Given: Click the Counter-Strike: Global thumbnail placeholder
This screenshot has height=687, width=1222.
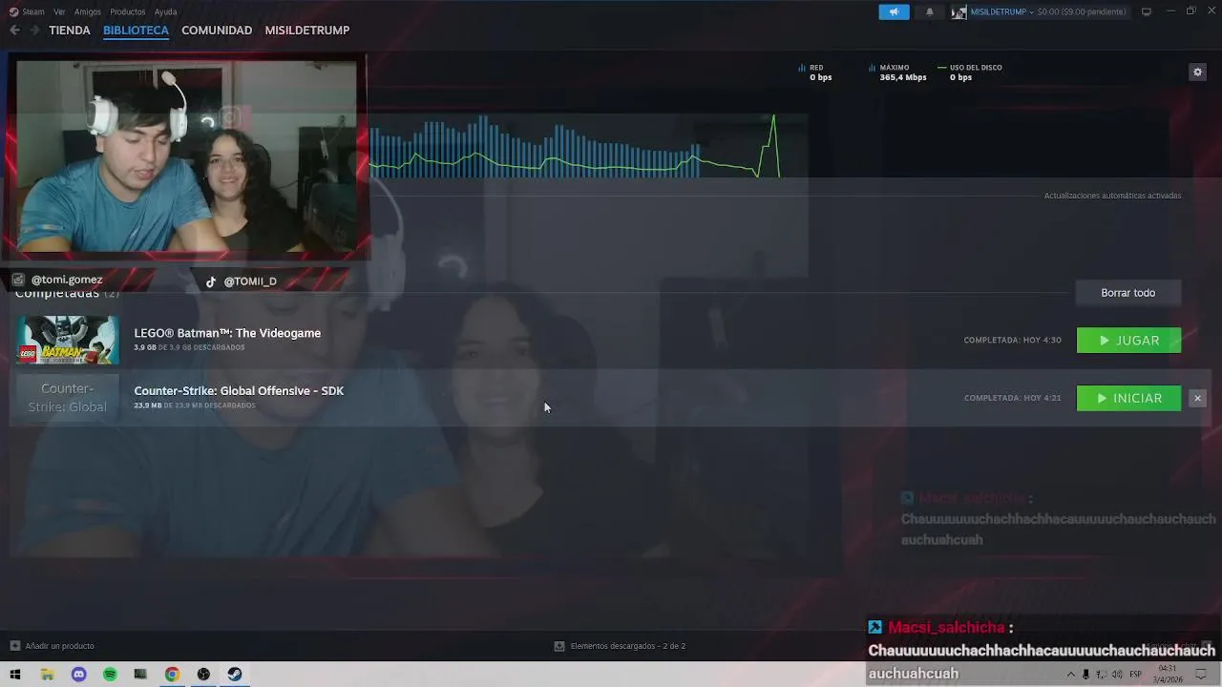Looking at the screenshot, I should coord(68,398).
